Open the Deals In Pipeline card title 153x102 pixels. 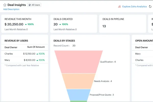tap(113, 19)
